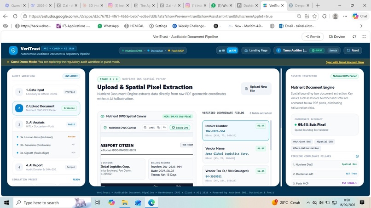This screenshot has height=208, width=371.
Task: Open step 1. Data Input
Action: click(x=46, y=92)
